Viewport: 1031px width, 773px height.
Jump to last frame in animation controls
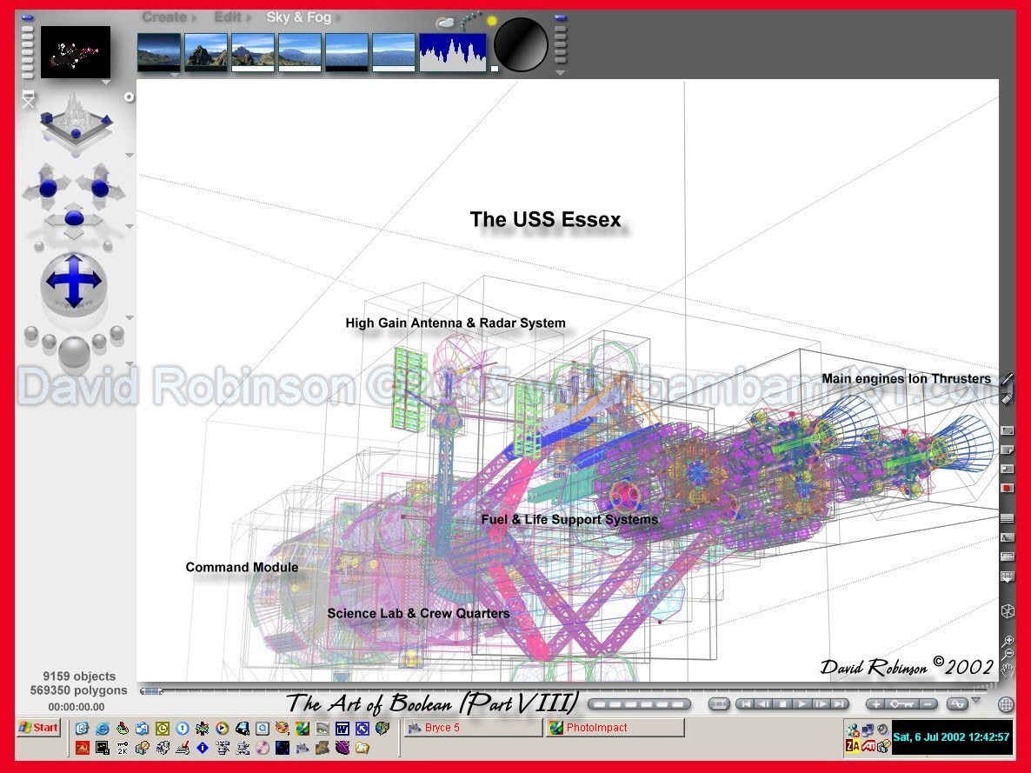click(840, 704)
